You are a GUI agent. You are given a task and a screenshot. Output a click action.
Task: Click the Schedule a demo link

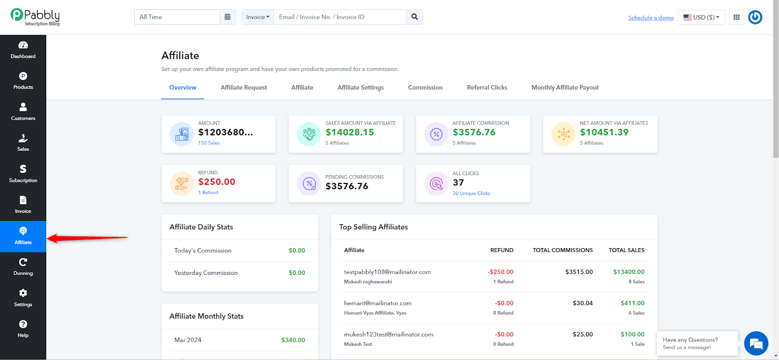[650, 18]
